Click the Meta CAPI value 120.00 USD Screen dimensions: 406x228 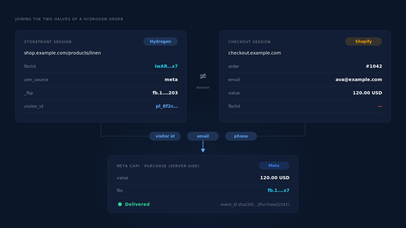[275, 178]
